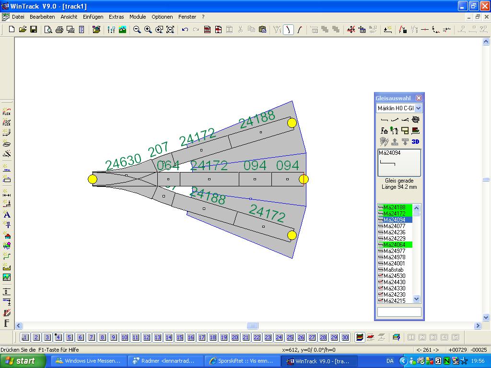Save the plan with the floppy disk icon
Screen dimensions: 491x368
click(x=34, y=30)
